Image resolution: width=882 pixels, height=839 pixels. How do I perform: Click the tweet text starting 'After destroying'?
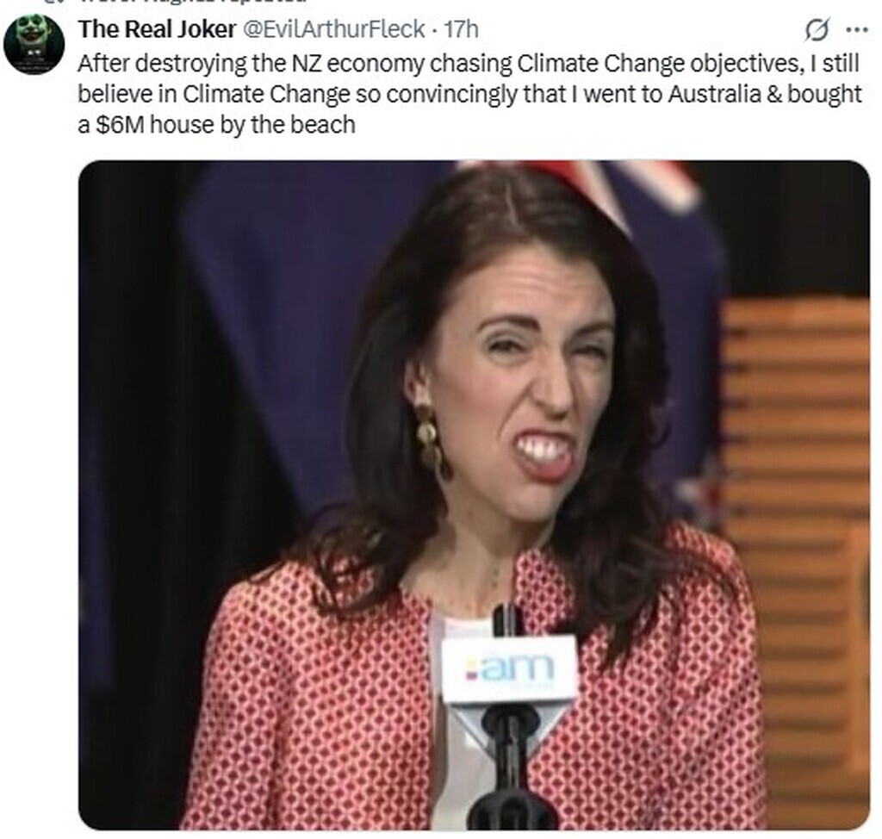coord(469,94)
